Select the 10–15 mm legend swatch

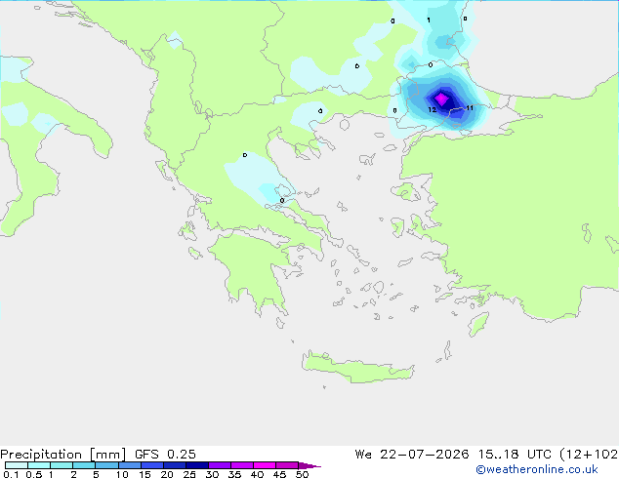pyautogui.click(x=129, y=465)
